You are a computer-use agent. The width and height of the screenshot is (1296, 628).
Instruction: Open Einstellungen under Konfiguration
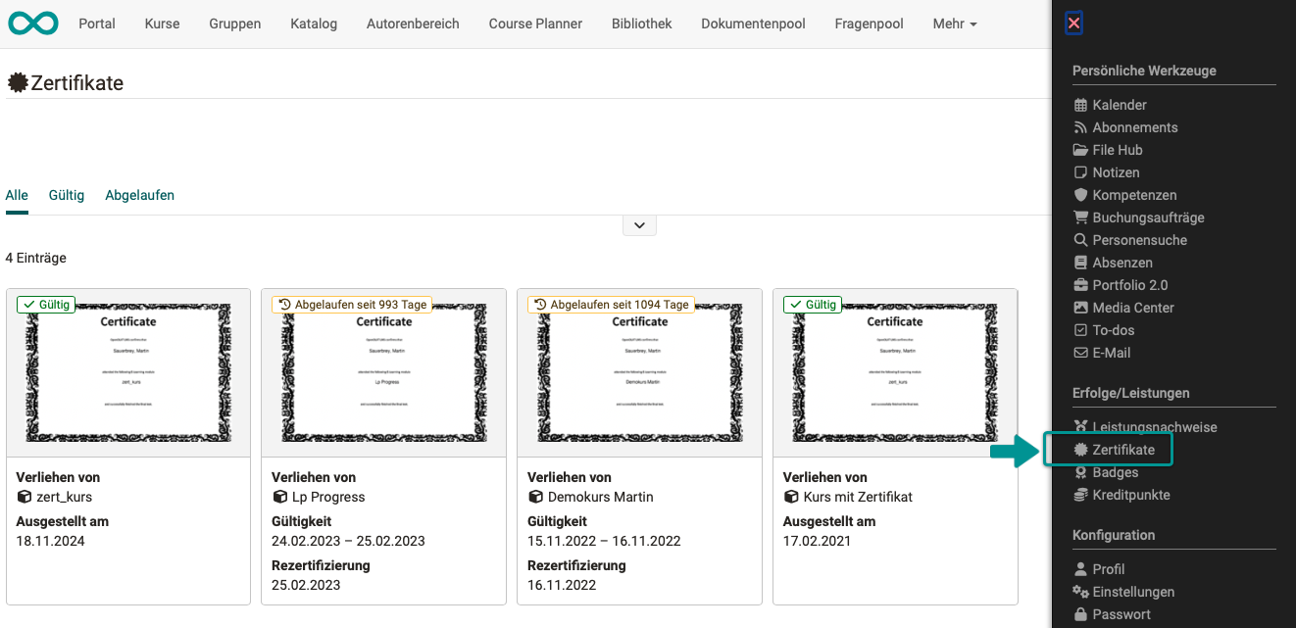[x=1132, y=591]
